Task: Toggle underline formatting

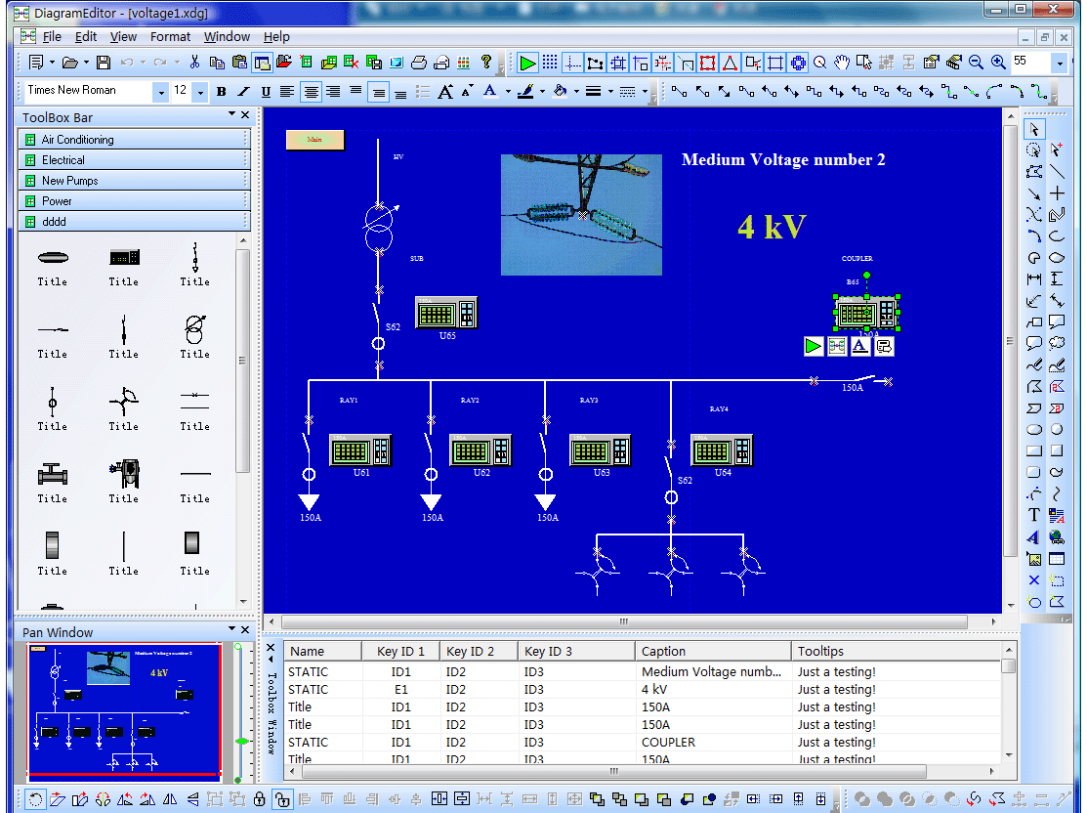Action: pos(264,92)
